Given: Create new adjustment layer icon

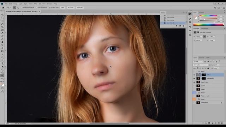Looking at the screenshot, I should click(x=213, y=123).
